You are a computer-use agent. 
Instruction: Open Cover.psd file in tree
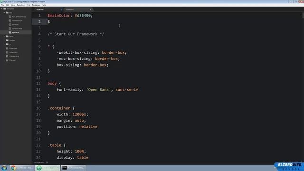coord(13,48)
